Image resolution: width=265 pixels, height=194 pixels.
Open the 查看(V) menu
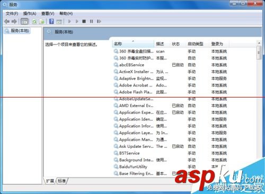[48, 14]
